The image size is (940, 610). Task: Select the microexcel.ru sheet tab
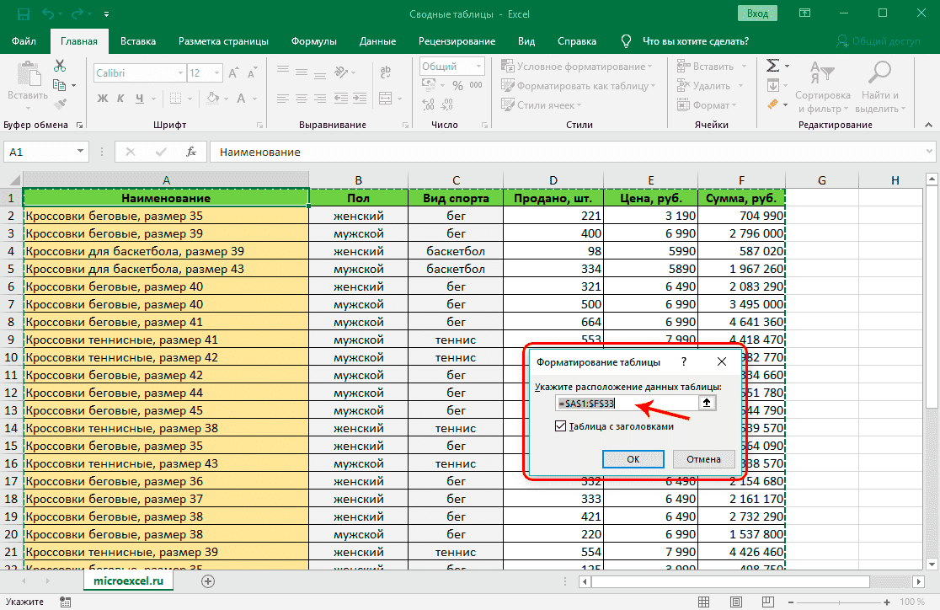click(128, 581)
